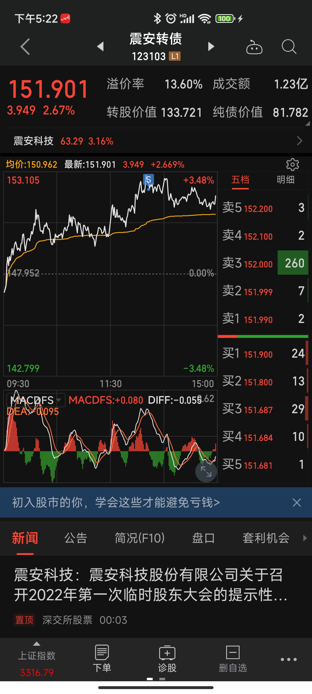This screenshot has height=694, width=312.
Task: Select 买3 151.687 order row
Action: (263, 409)
